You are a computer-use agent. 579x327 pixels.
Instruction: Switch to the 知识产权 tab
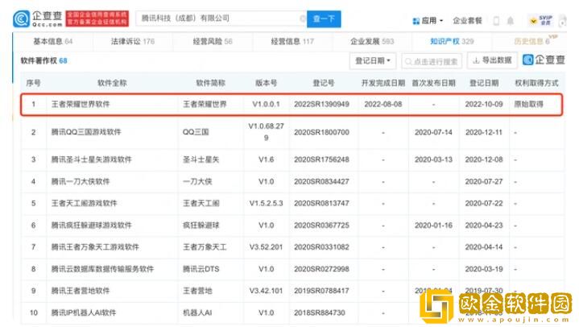pos(452,41)
